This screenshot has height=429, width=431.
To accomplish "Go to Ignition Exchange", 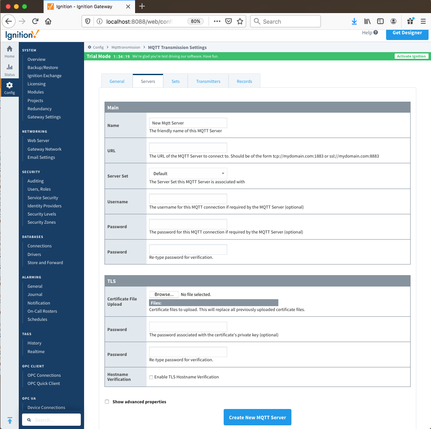I will coord(44,76).
